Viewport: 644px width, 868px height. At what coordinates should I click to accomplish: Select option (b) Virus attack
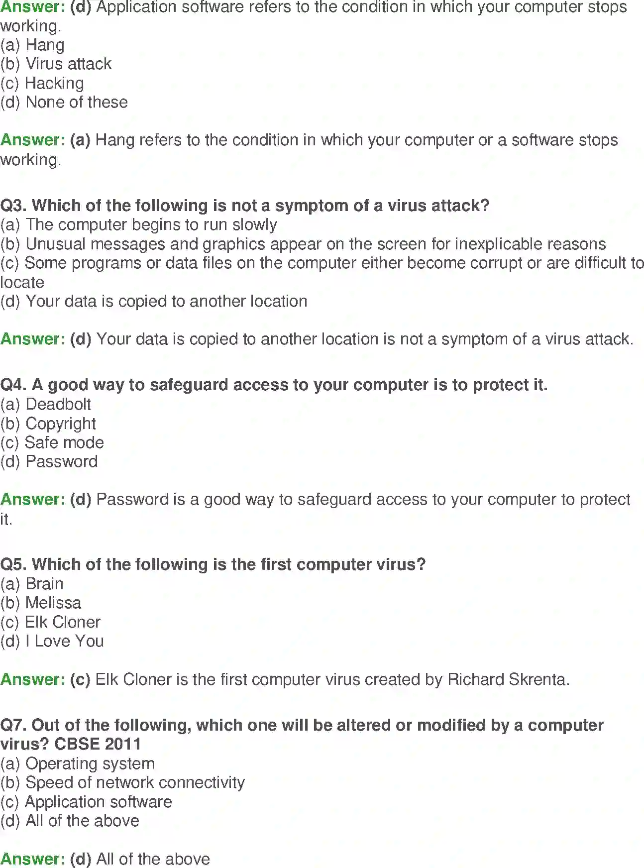click(x=56, y=64)
